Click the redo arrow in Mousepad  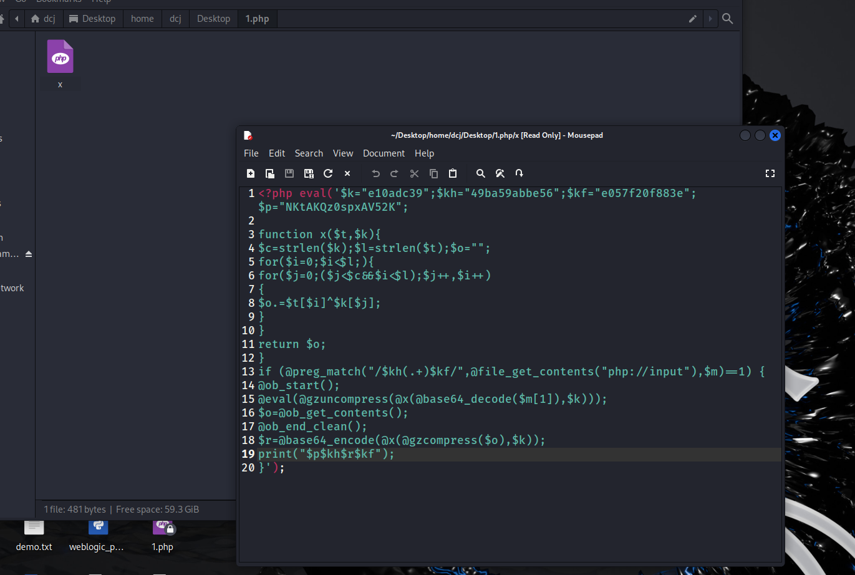click(x=395, y=173)
